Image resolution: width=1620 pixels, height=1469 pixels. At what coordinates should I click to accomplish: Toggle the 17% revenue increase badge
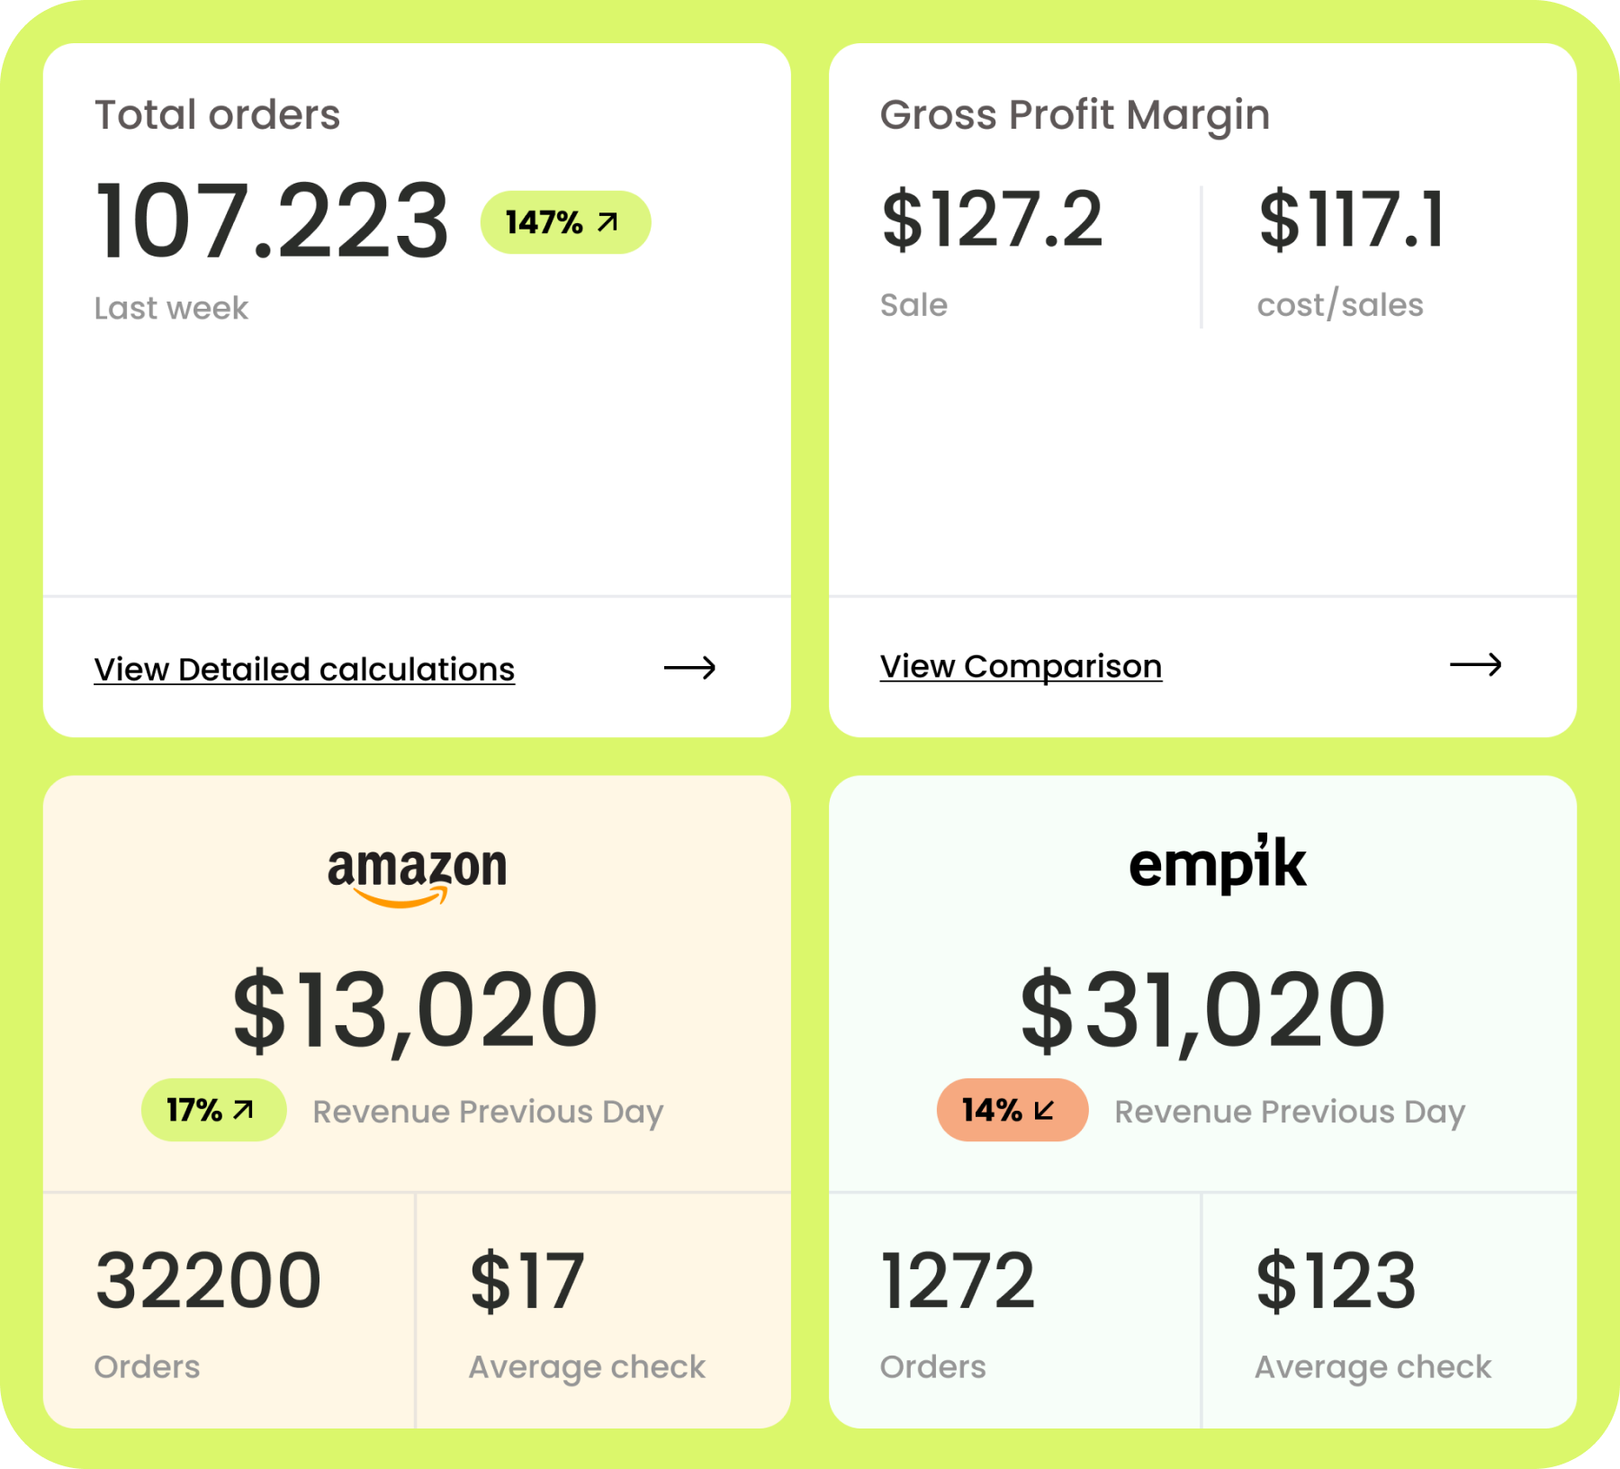[x=213, y=1110]
